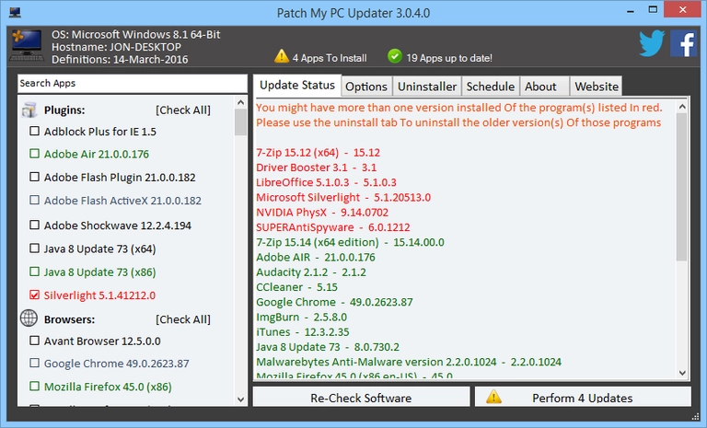Click the Plugins category icon
The height and width of the screenshot is (428, 707).
click(29, 110)
